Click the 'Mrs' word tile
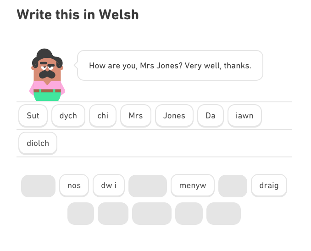Image resolution: width=311 pixels, height=251 pixels. [x=136, y=116]
